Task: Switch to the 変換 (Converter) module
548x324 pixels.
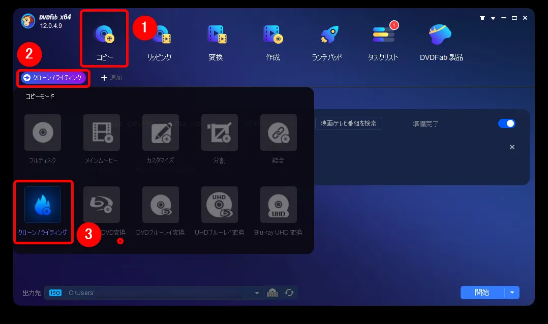Action: coord(216,43)
